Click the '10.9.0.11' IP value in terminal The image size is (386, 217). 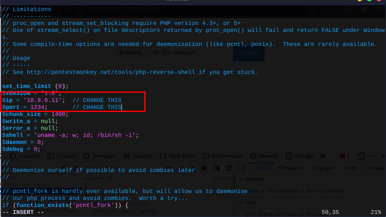43,100
